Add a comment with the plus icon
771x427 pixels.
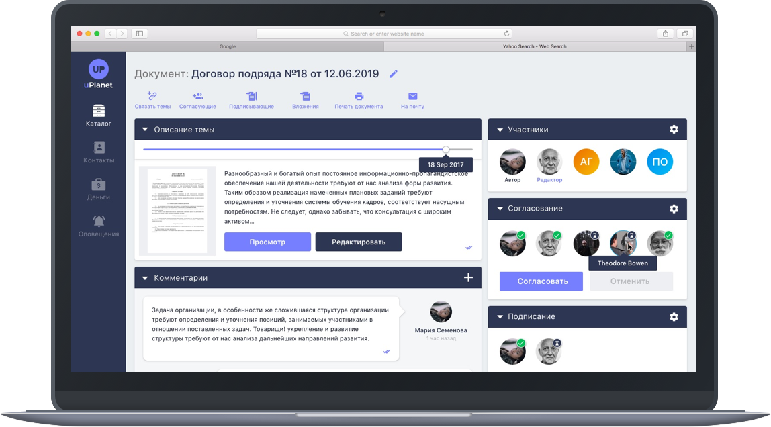pos(468,277)
